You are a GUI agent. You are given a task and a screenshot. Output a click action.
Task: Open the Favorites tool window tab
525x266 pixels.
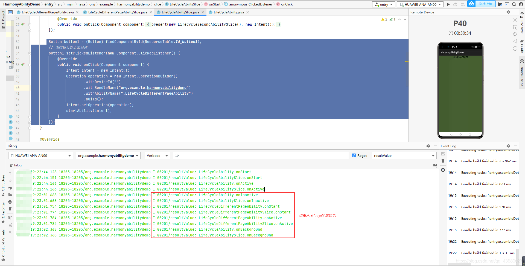pos(3,213)
